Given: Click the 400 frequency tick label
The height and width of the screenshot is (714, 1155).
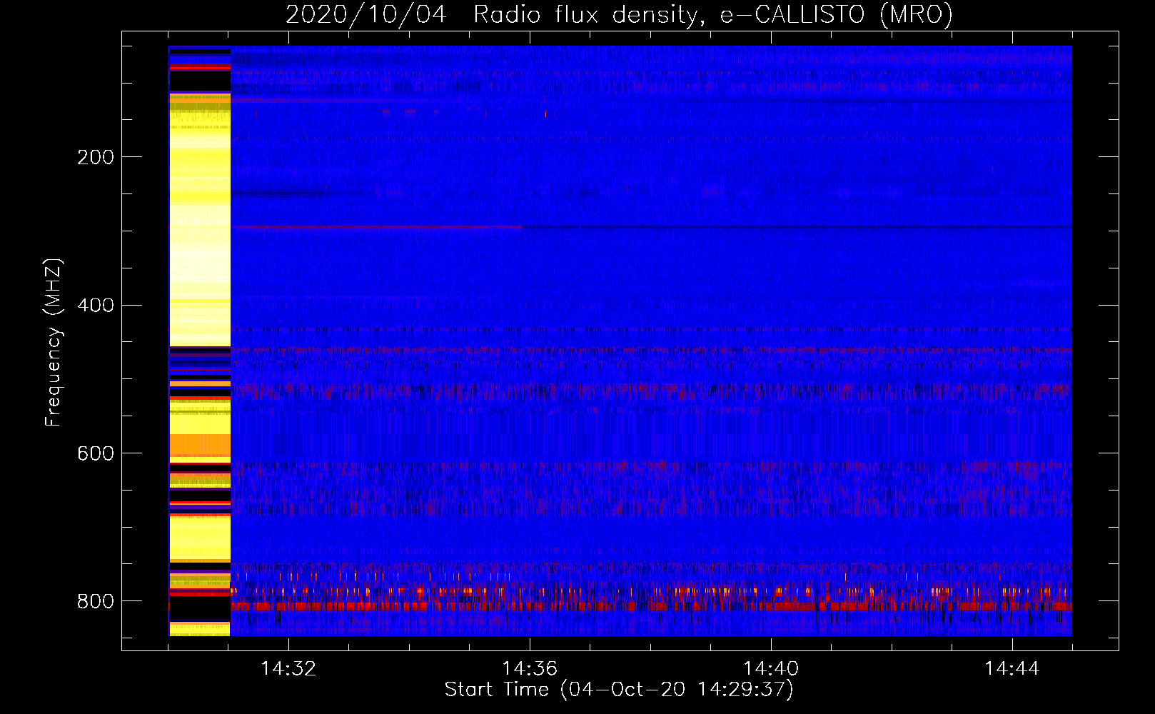Looking at the screenshot, I should point(96,306).
